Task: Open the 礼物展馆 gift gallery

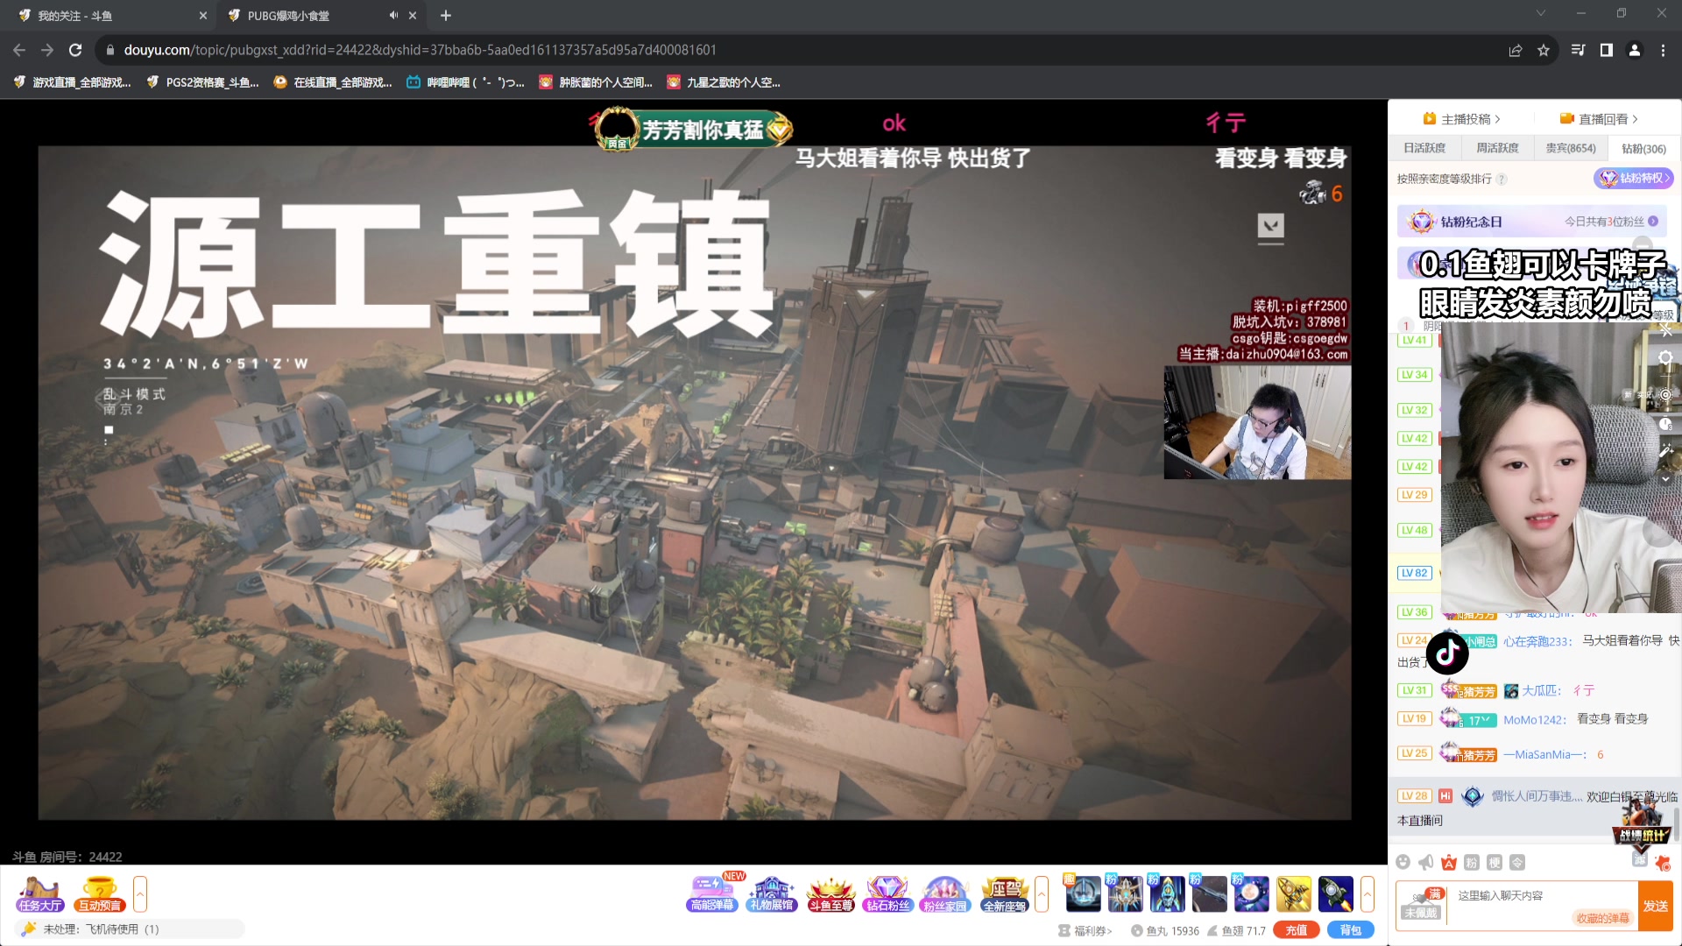Action: [x=771, y=894]
